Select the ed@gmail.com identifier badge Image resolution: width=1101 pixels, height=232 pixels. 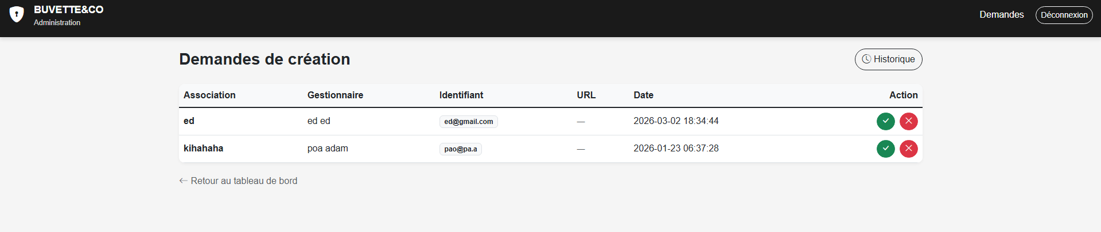[468, 122]
